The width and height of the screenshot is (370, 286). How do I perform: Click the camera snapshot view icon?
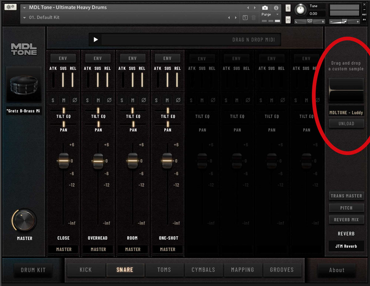[265, 8]
